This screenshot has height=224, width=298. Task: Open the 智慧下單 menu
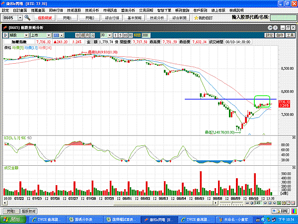pyautogui.click(x=164, y=10)
